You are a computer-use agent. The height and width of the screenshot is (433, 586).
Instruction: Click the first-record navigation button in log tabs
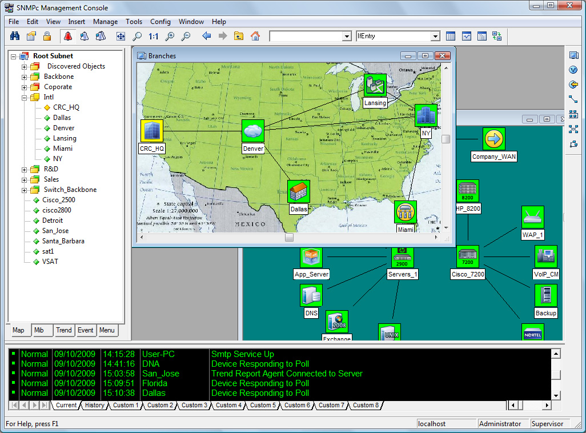(x=14, y=405)
